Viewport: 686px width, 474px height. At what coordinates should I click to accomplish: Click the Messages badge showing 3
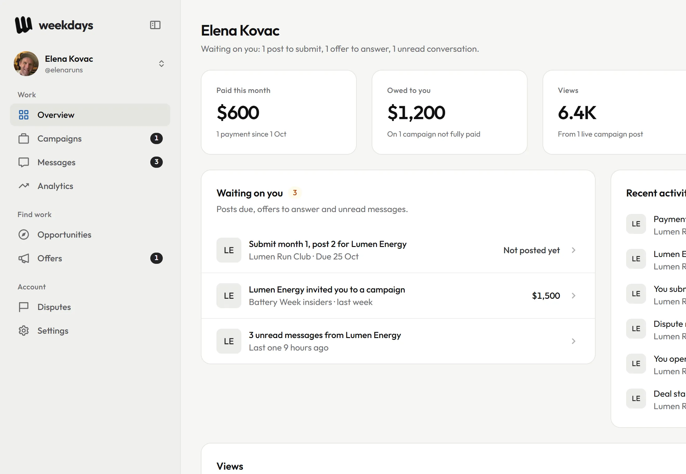(x=157, y=162)
